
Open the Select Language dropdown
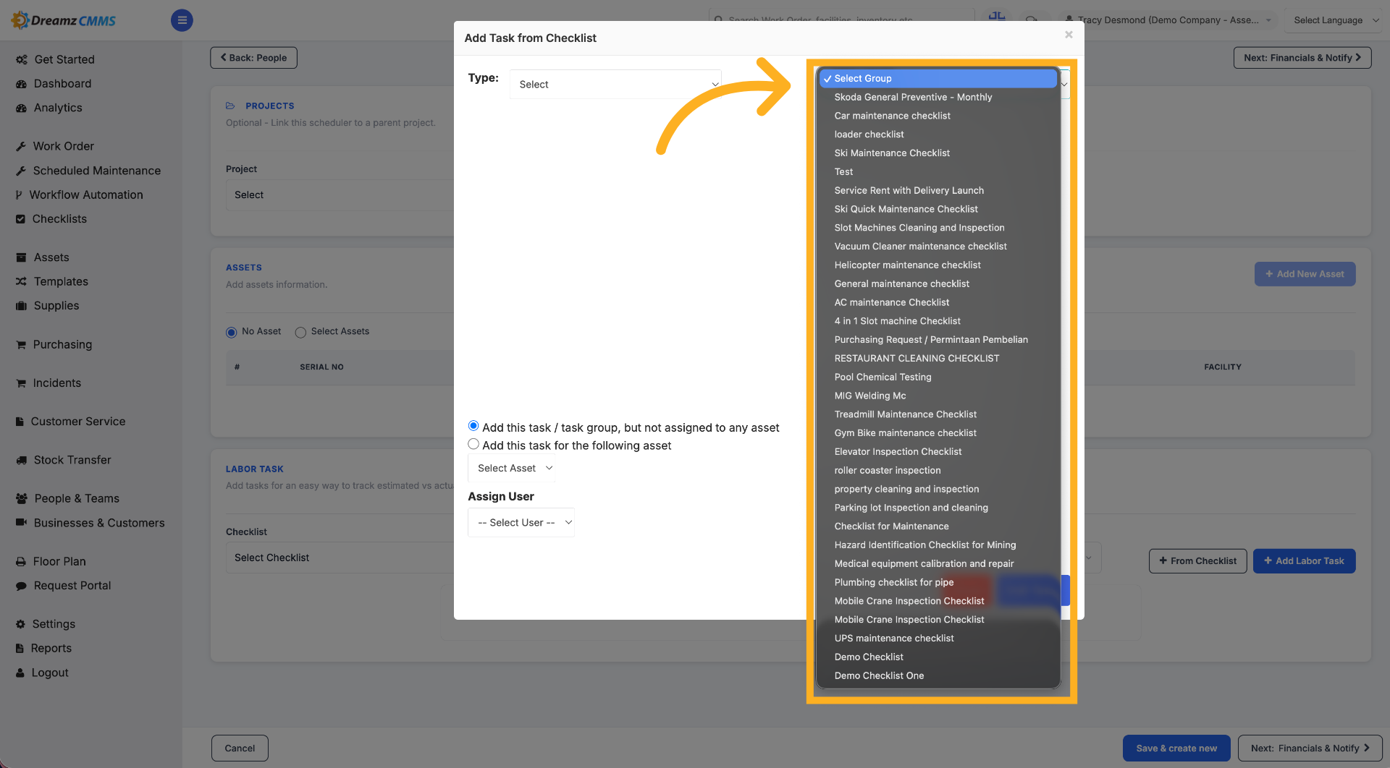tap(1336, 20)
